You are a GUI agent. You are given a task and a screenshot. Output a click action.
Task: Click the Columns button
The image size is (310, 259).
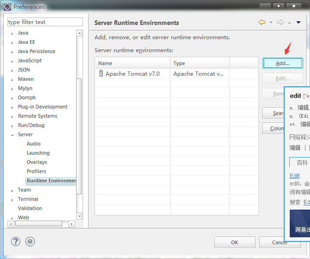[x=273, y=128]
